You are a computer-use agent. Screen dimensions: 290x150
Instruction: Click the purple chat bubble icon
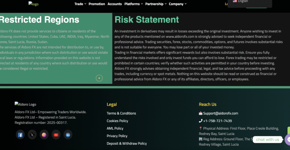point(288,139)
